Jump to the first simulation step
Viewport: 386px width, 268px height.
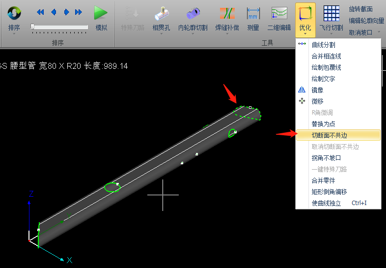(40, 12)
